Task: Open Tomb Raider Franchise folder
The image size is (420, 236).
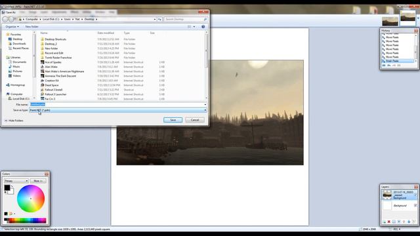Action: [x=58, y=58]
